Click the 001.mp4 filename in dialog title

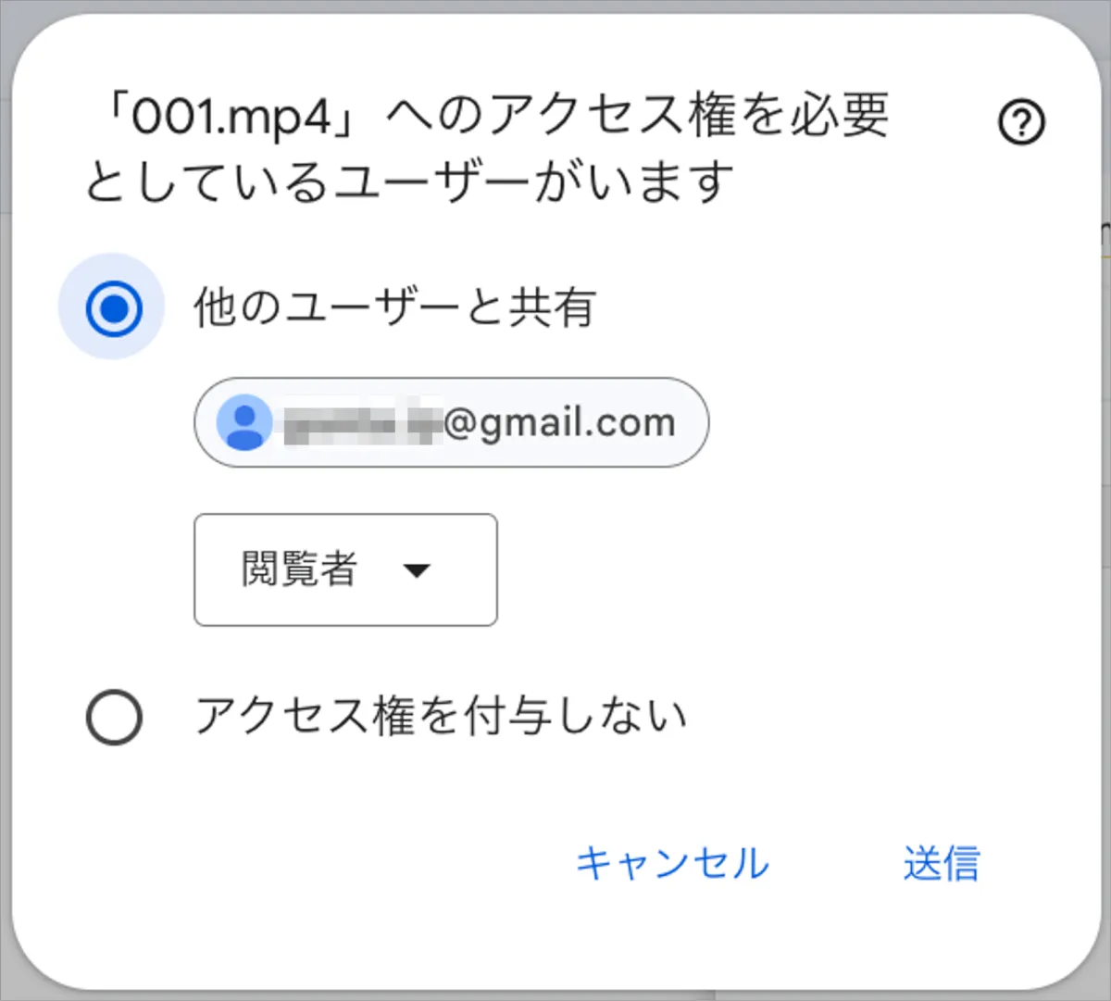(231, 118)
